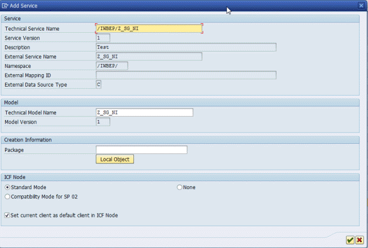Click the Model Version label
The image size is (368, 248).
tap(21, 122)
